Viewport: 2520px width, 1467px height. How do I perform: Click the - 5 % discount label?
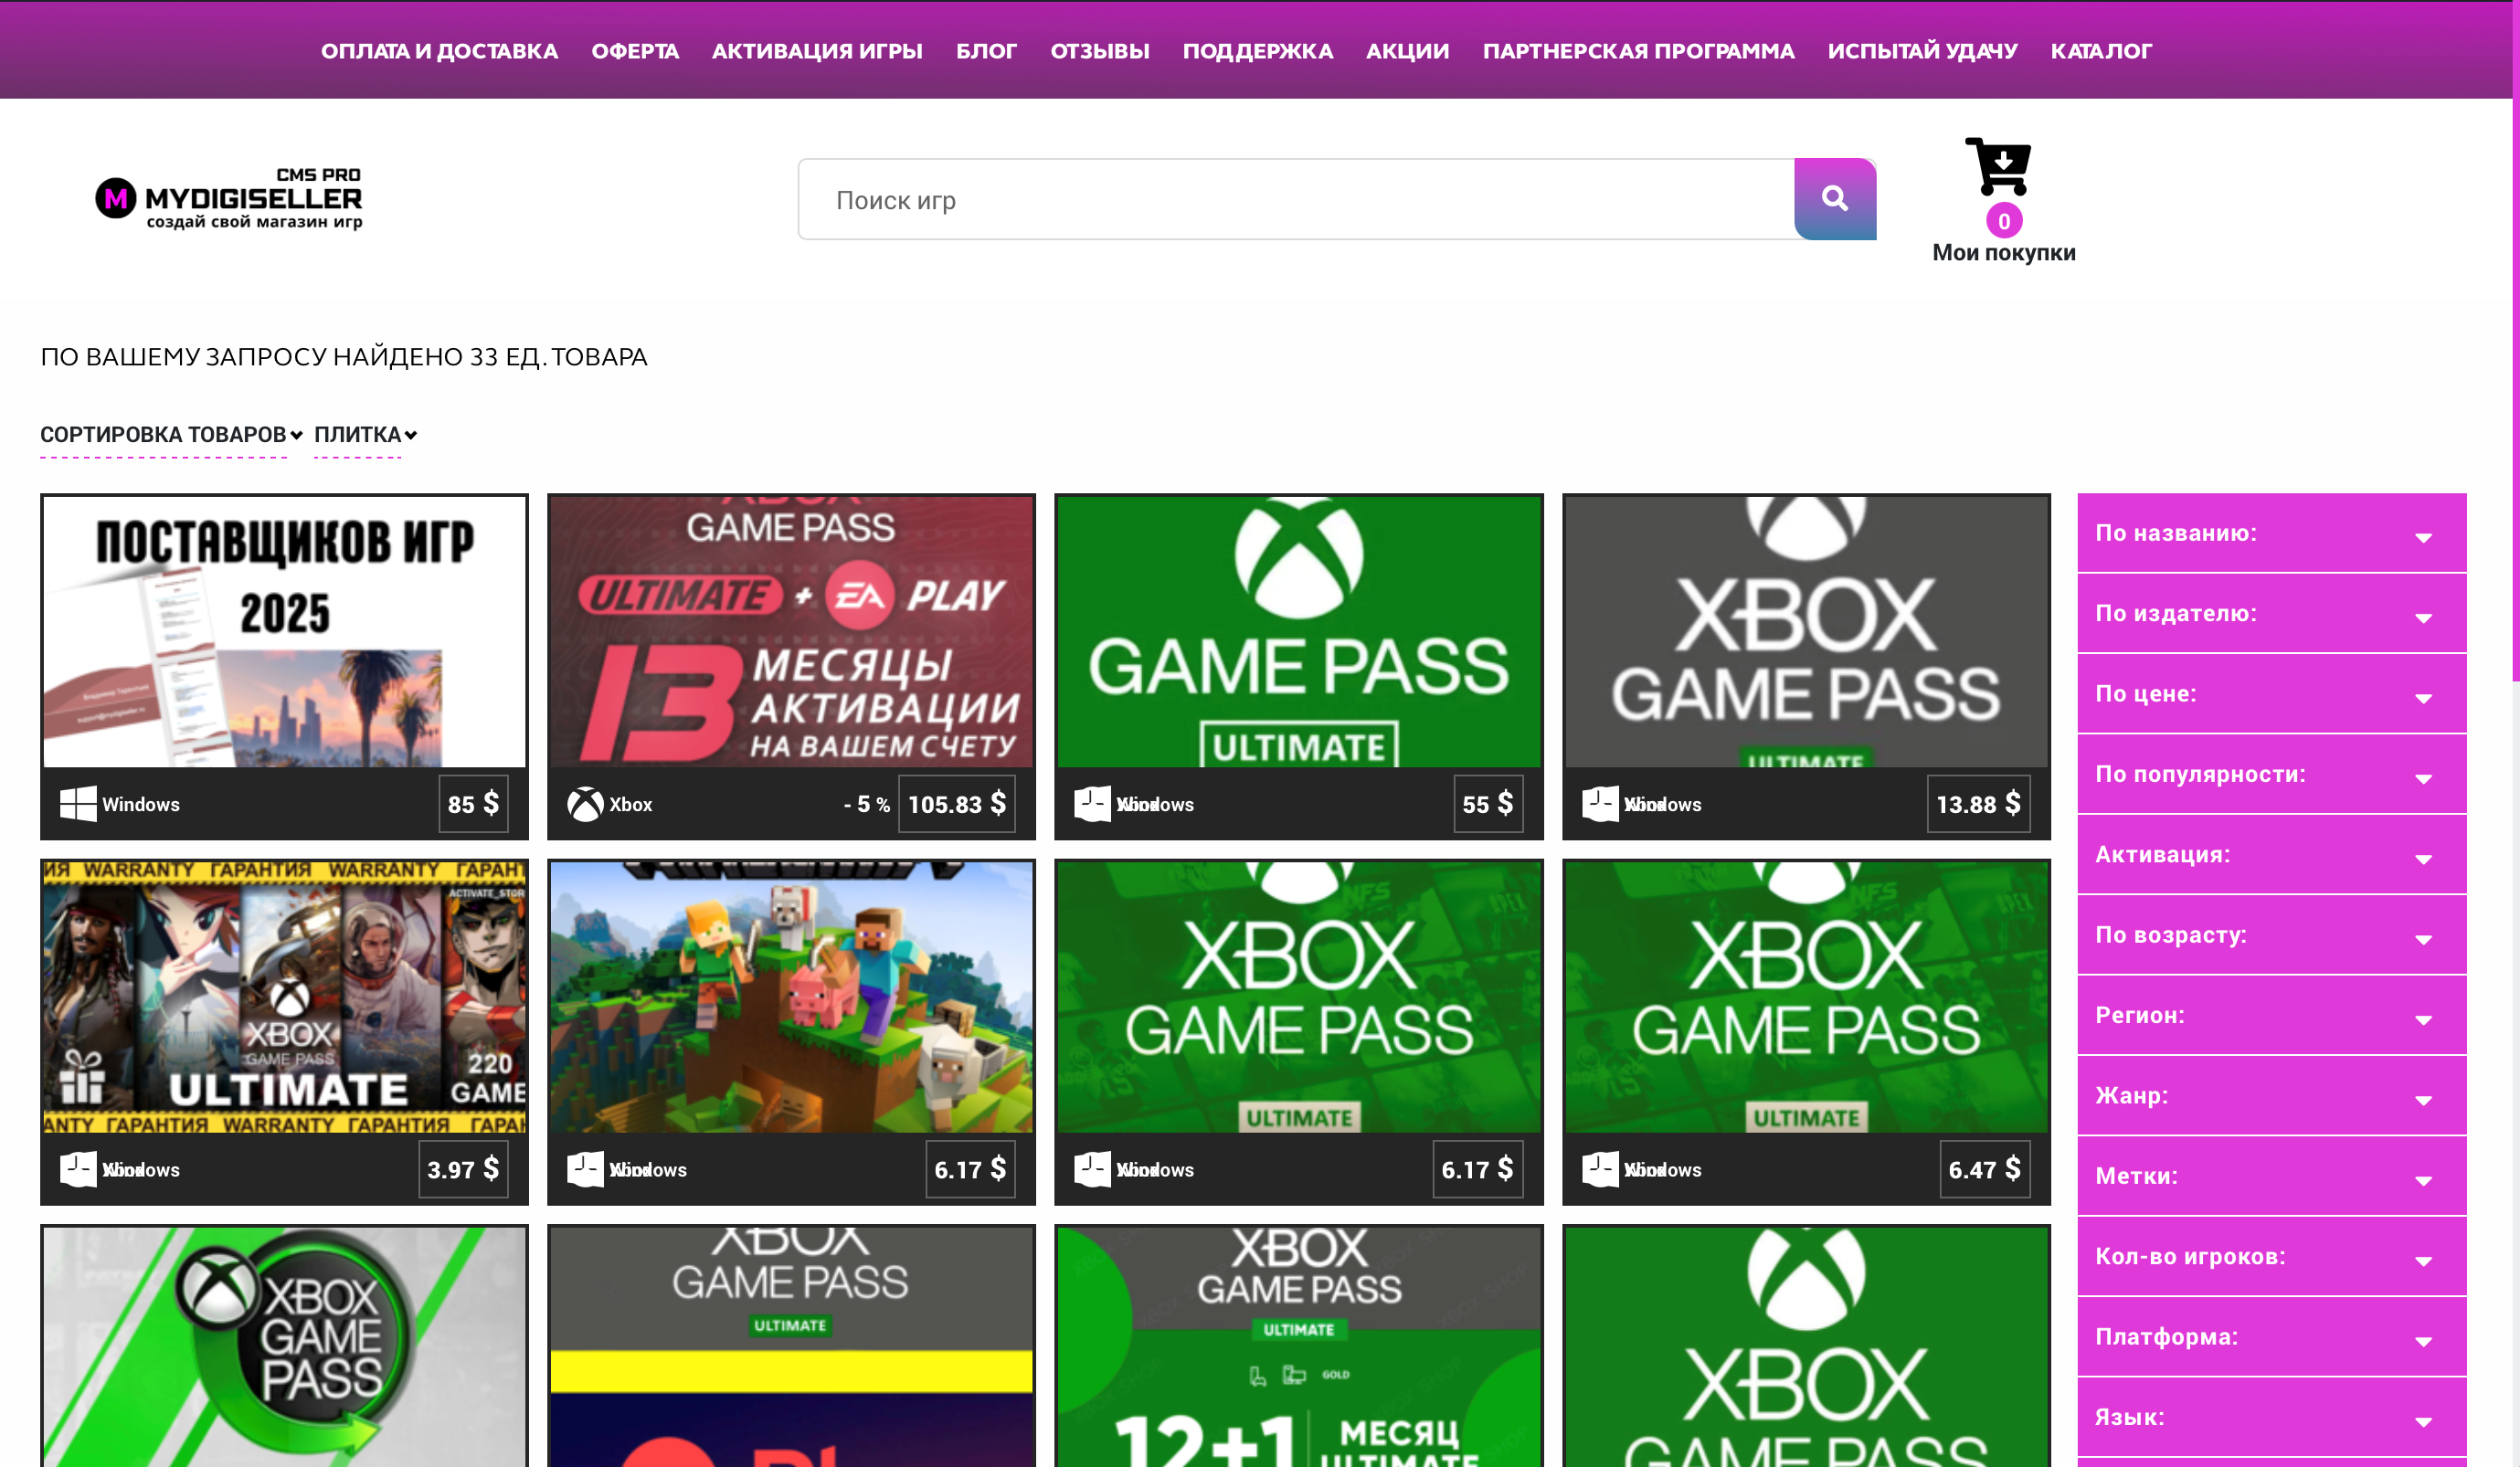866,804
